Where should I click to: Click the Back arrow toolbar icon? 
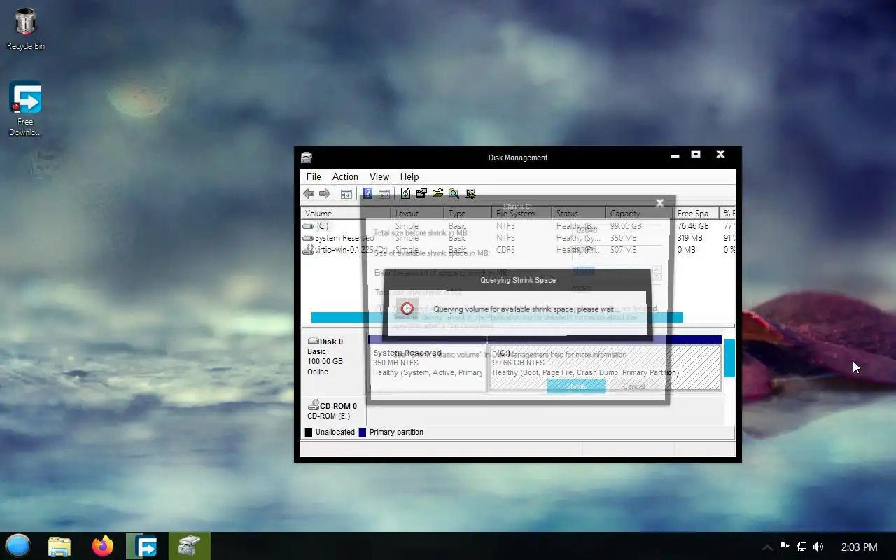tap(309, 194)
